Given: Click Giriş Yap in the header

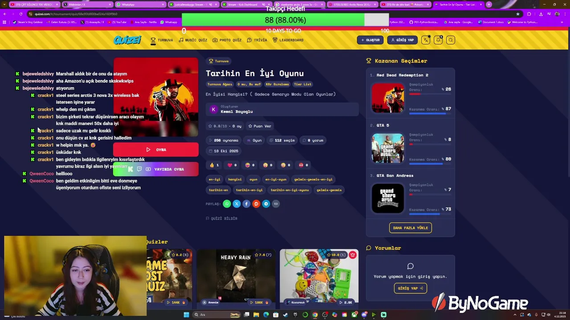Looking at the screenshot, I should 403,40.
